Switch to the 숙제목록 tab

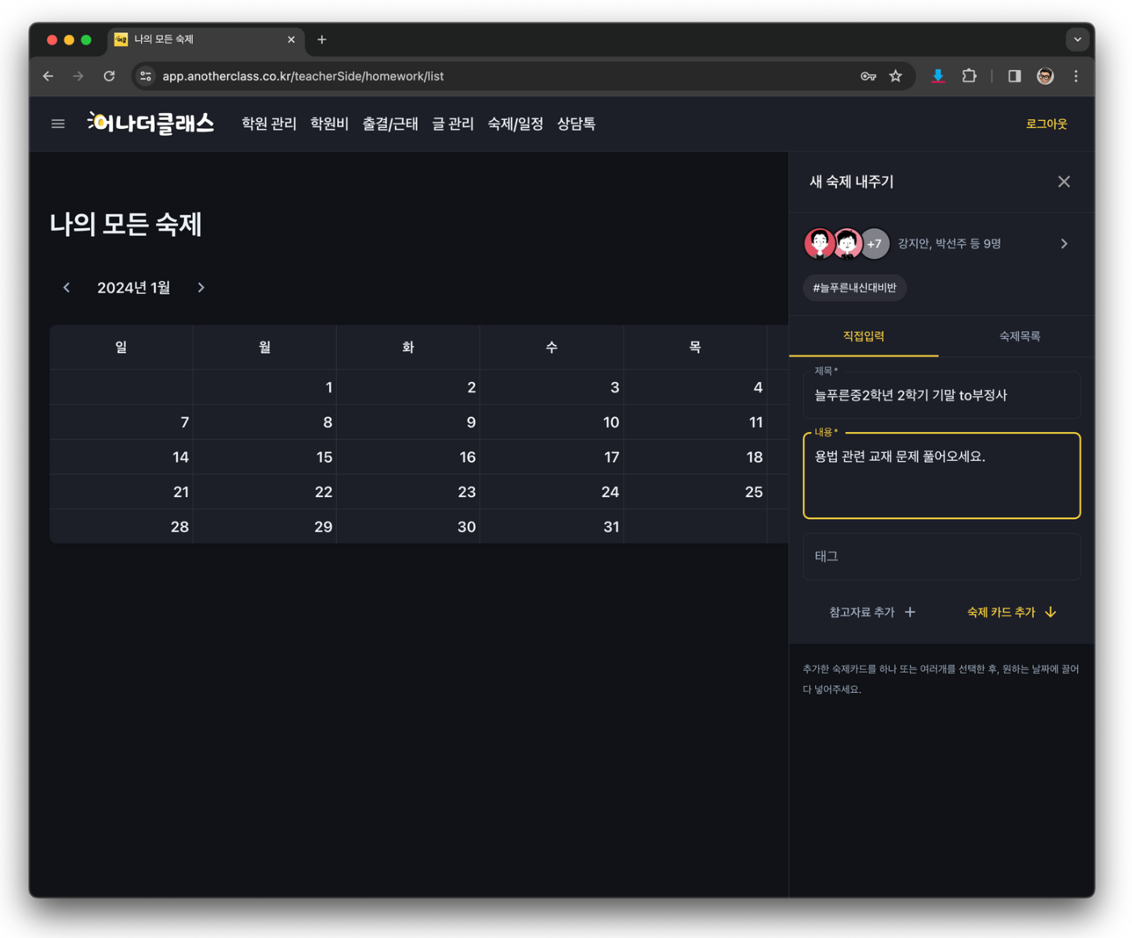coord(1019,336)
